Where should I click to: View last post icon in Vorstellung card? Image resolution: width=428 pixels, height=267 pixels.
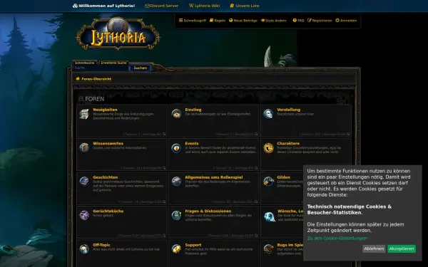tap(348, 134)
